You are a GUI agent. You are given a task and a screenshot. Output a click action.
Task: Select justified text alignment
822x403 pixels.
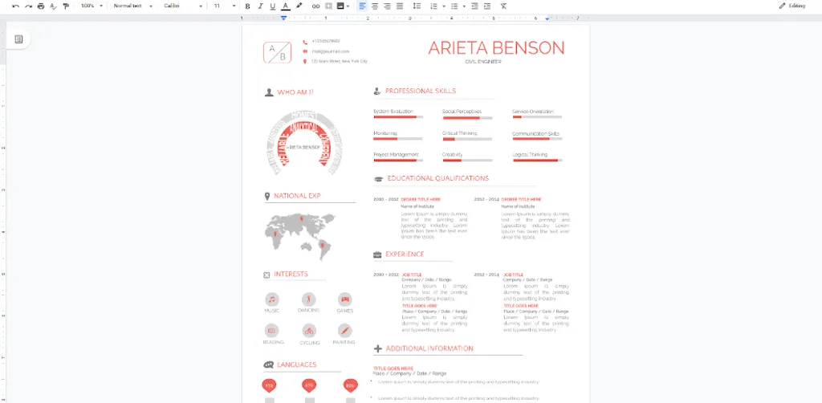tap(400, 6)
